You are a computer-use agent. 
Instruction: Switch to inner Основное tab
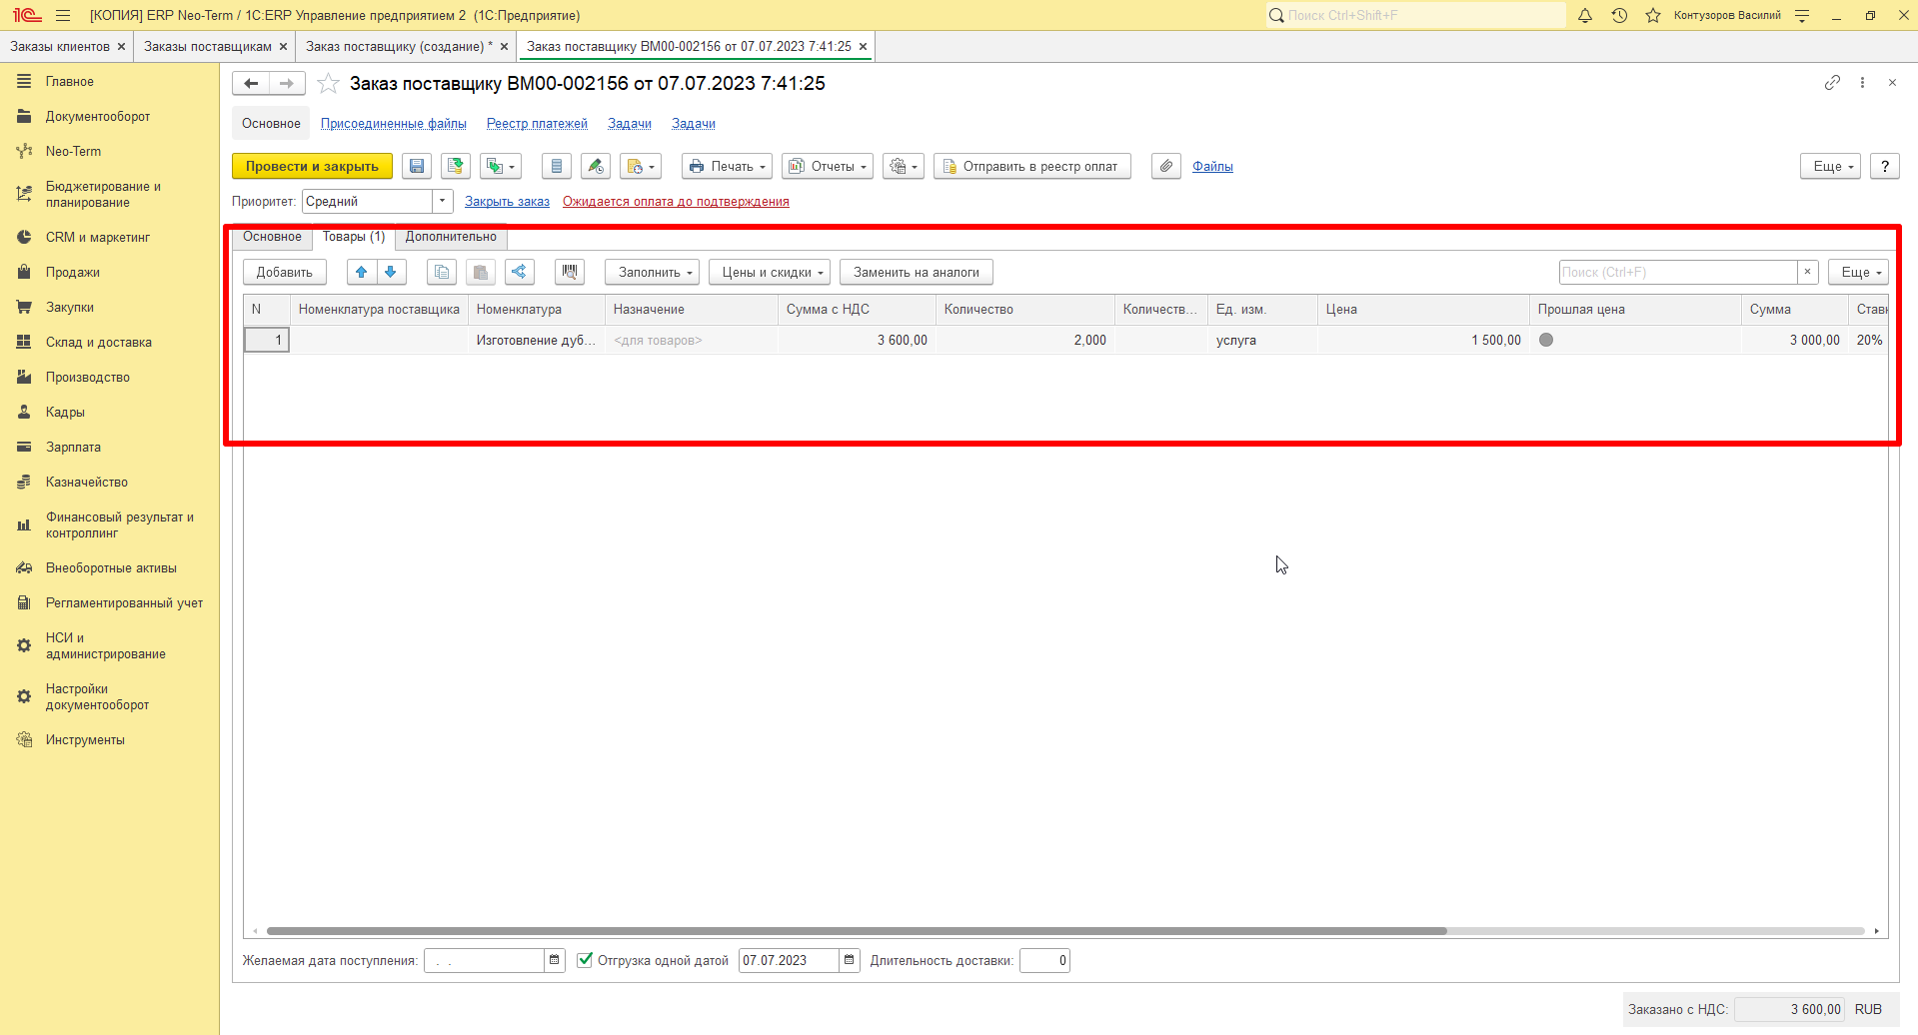pyautogui.click(x=272, y=237)
